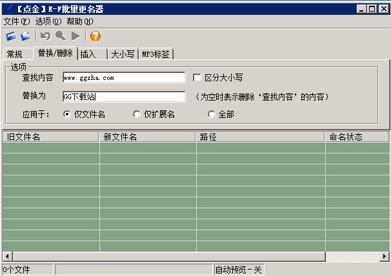The width and height of the screenshot is (391, 276).
Task: Open the 选项(O) menu
Action: pyautogui.click(x=48, y=21)
